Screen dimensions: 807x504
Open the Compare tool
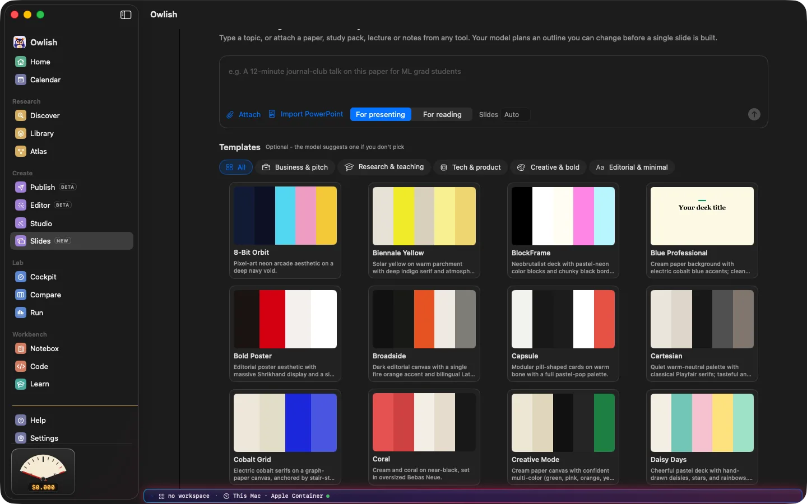(72, 295)
